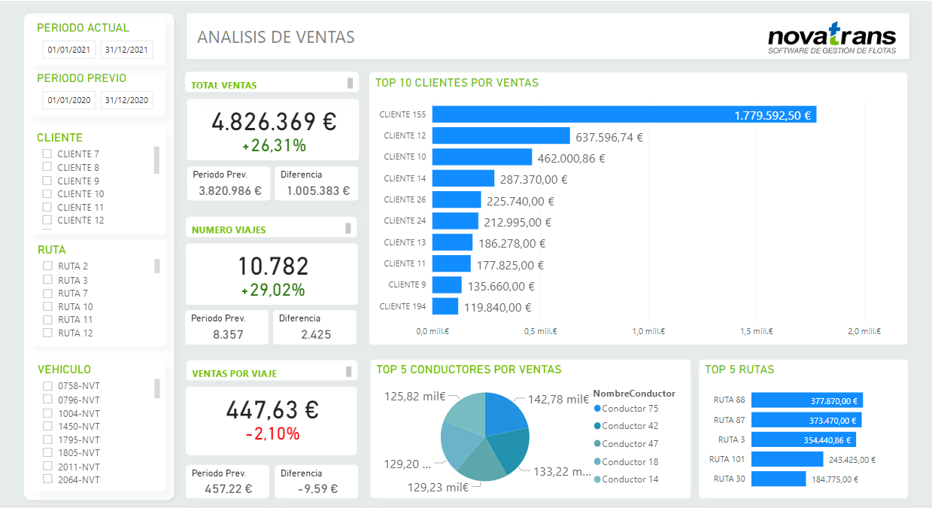
Task: Open the current period start date 01/01/2021
Action: (68, 50)
